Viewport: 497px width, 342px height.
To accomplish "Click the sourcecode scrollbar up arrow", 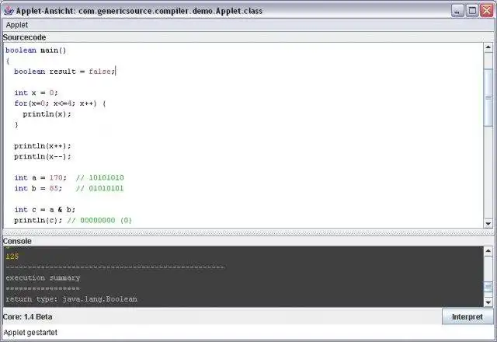I will pyautogui.click(x=488, y=47).
